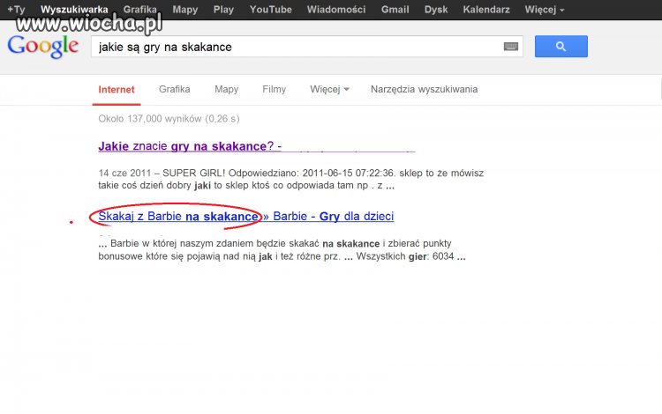Open +Ty in the top bar
Viewport: 662px width, 414px height.
click(x=16, y=10)
